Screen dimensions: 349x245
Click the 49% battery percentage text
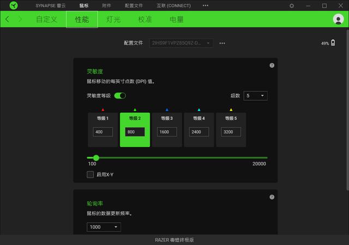coord(325,44)
